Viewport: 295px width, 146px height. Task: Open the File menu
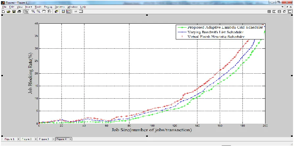pyautogui.click(x=5, y=7)
